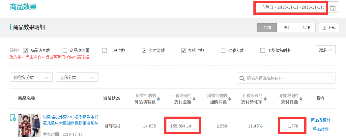The image size is (346, 140).
Task: Sort by 支付金额 arrows
Action: pyautogui.click(x=194, y=99)
